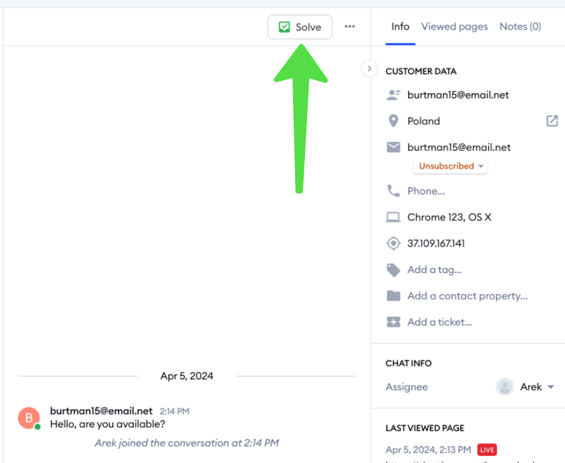Screen dimensions: 565x463
Task: Click the crosshair icon next to the IP address
Action: (394, 243)
